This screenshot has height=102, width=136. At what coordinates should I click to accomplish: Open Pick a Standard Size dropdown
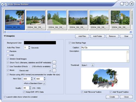tap(44, 83)
